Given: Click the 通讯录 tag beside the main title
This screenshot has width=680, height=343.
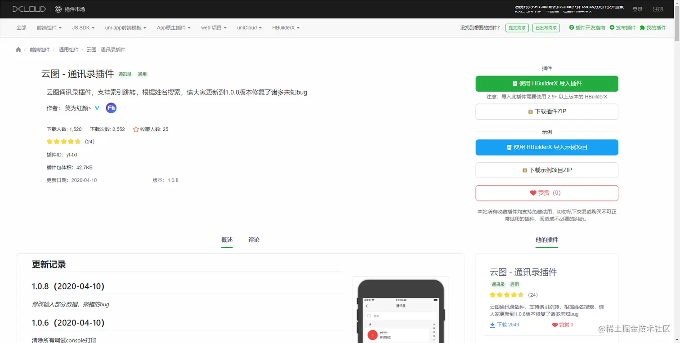Looking at the screenshot, I should pyautogui.click(x=125, y=74).
